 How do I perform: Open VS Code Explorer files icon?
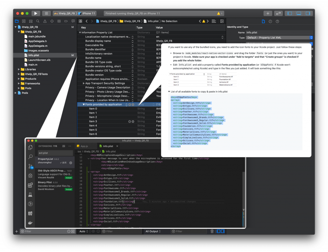(x=30, y=147)
